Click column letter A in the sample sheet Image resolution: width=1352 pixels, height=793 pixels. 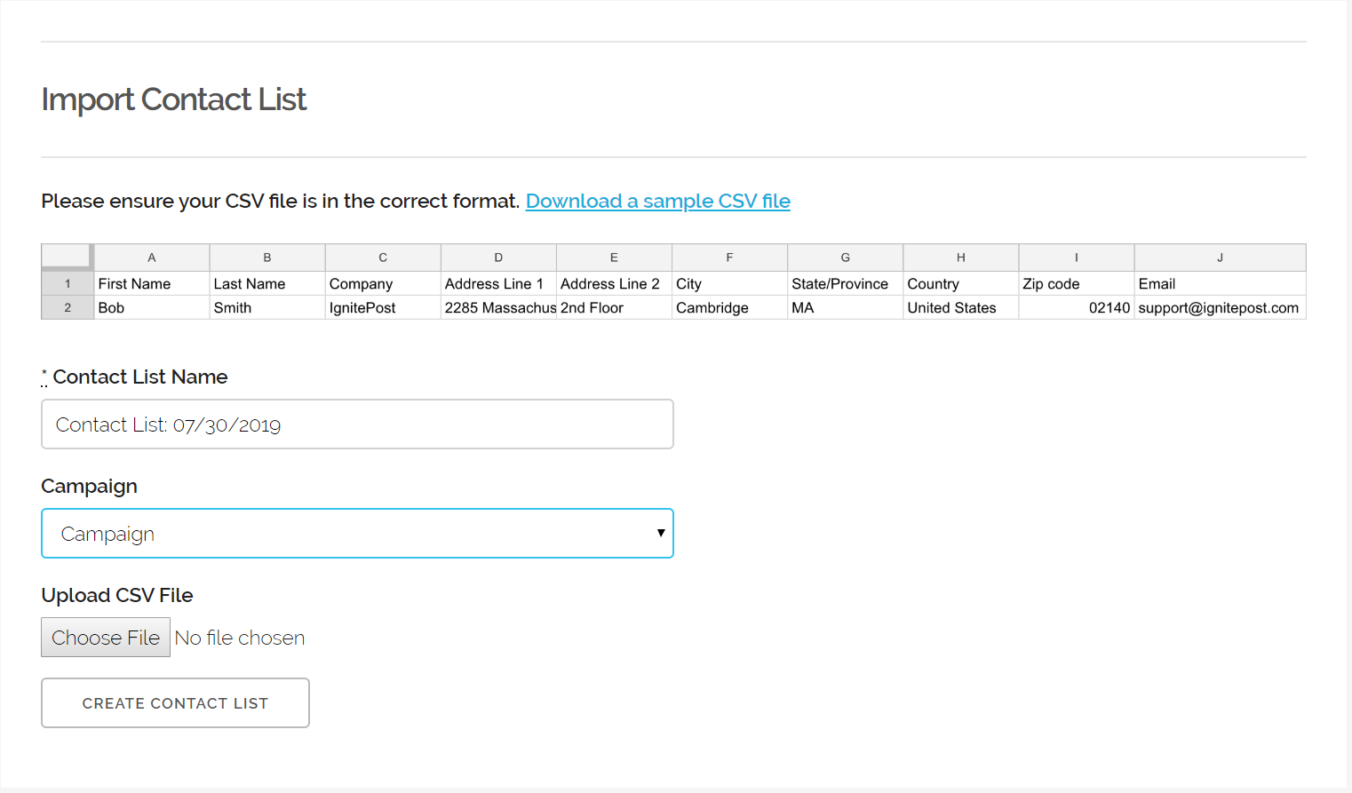(x=152, y=258)
